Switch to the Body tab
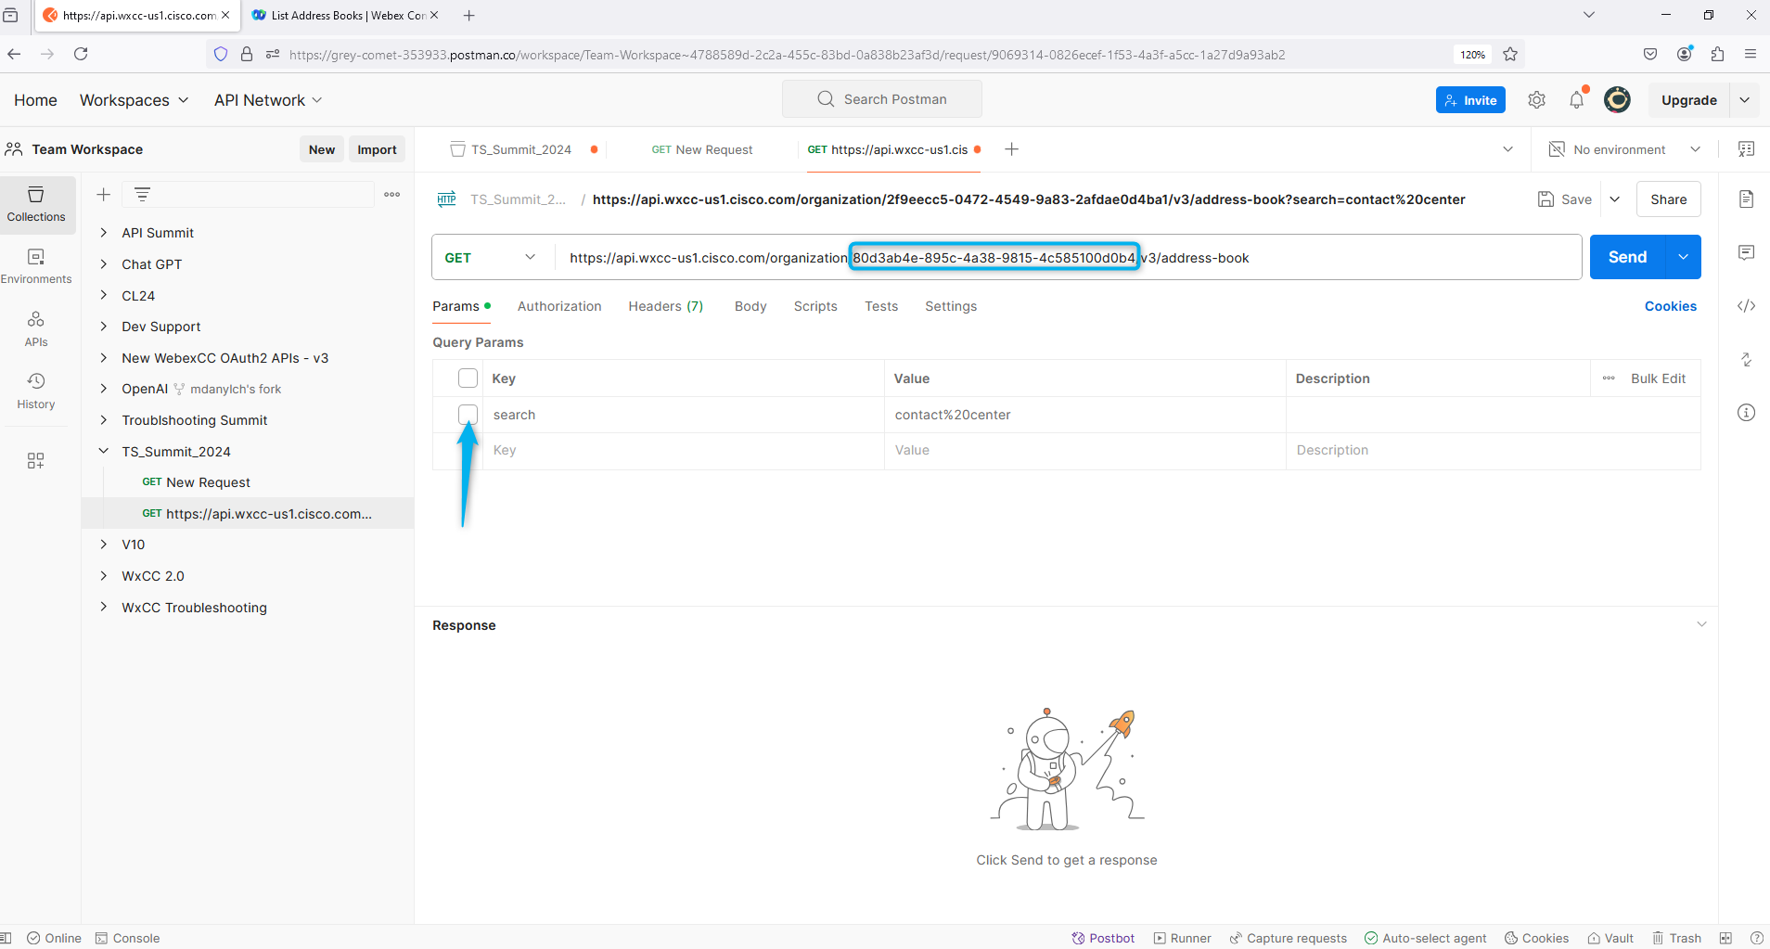 point(750,306)
